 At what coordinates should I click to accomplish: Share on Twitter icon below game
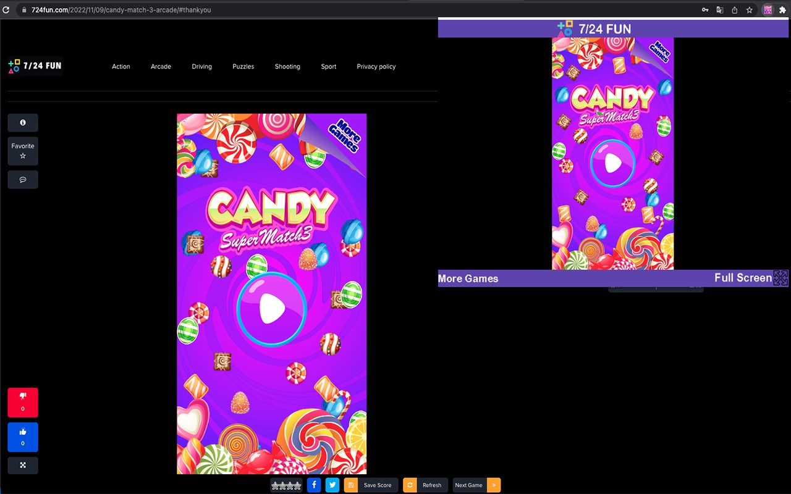[x=332, y=485]
